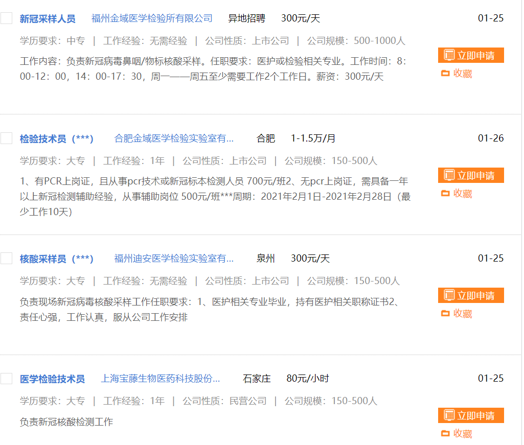Click the 收藏 folder icon for 新冠采样人员
The height and width of the screenshot is (445, 524).
pyautogui.click(x=445, y=74)
